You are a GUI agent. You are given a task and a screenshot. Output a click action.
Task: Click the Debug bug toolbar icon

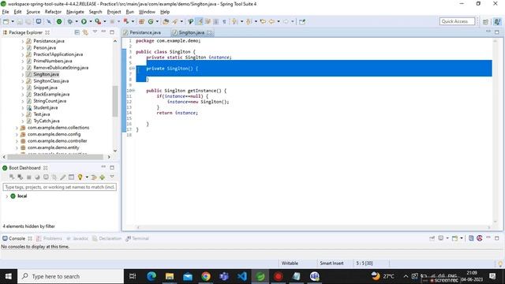click(70, 21)
